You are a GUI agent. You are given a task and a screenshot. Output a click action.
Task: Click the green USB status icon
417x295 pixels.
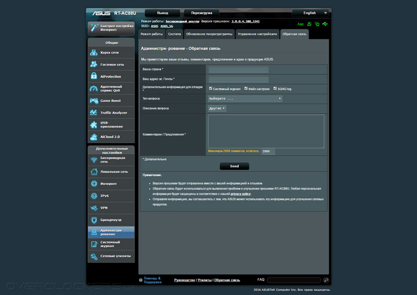[x=325, y=24]
